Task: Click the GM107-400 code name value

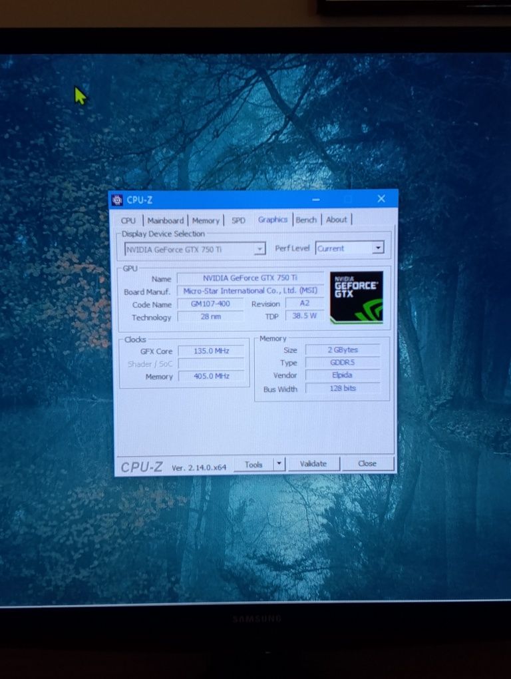Action: click(210, 304)
